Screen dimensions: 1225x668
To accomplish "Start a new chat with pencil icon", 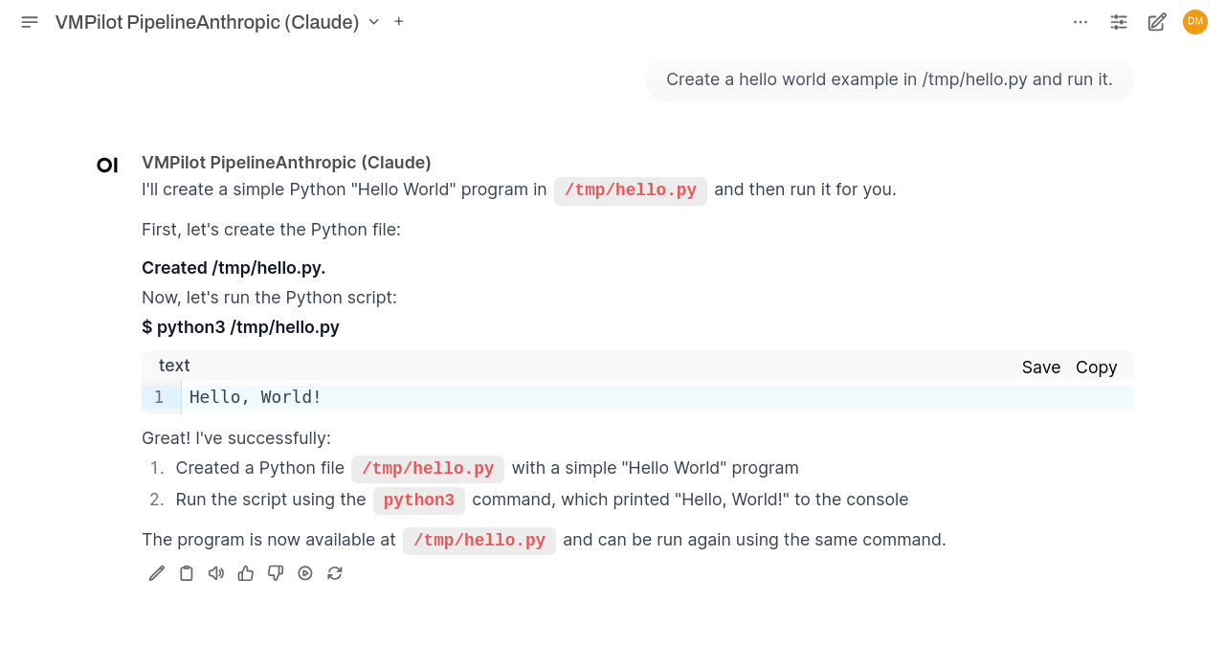I will [1157, 22].
